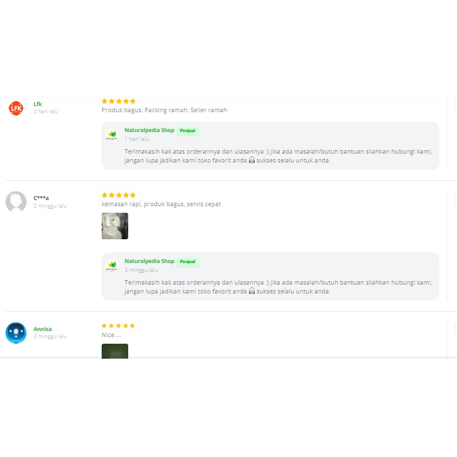The width and height of the screenshot is (457, 457).
Task: Click the star rating on Lfk's review
Action: point(118,101)
